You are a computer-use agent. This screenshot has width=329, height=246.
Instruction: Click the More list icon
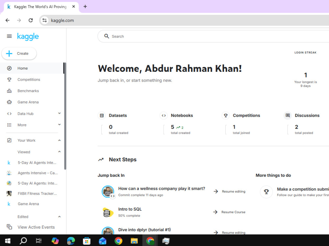9,125
